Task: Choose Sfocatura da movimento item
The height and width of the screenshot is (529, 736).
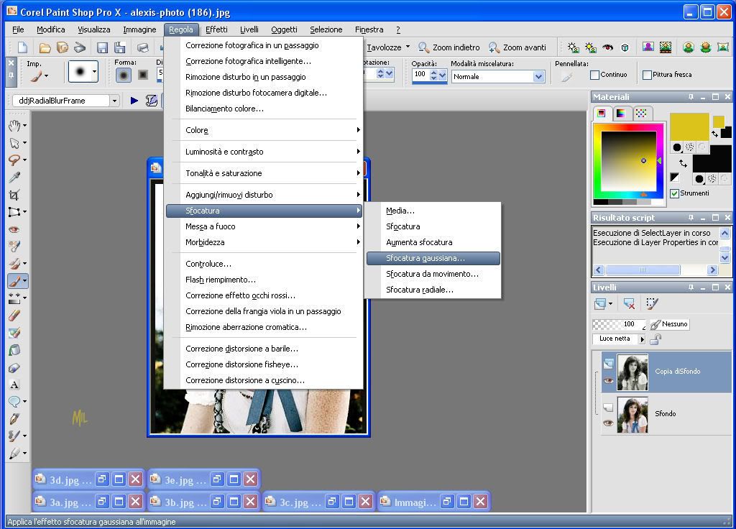Action: click(x=433, y=274)
